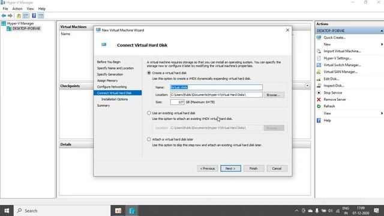Show hidden system tray icons
The image size is (384, 216).
(x=296, y=211)
